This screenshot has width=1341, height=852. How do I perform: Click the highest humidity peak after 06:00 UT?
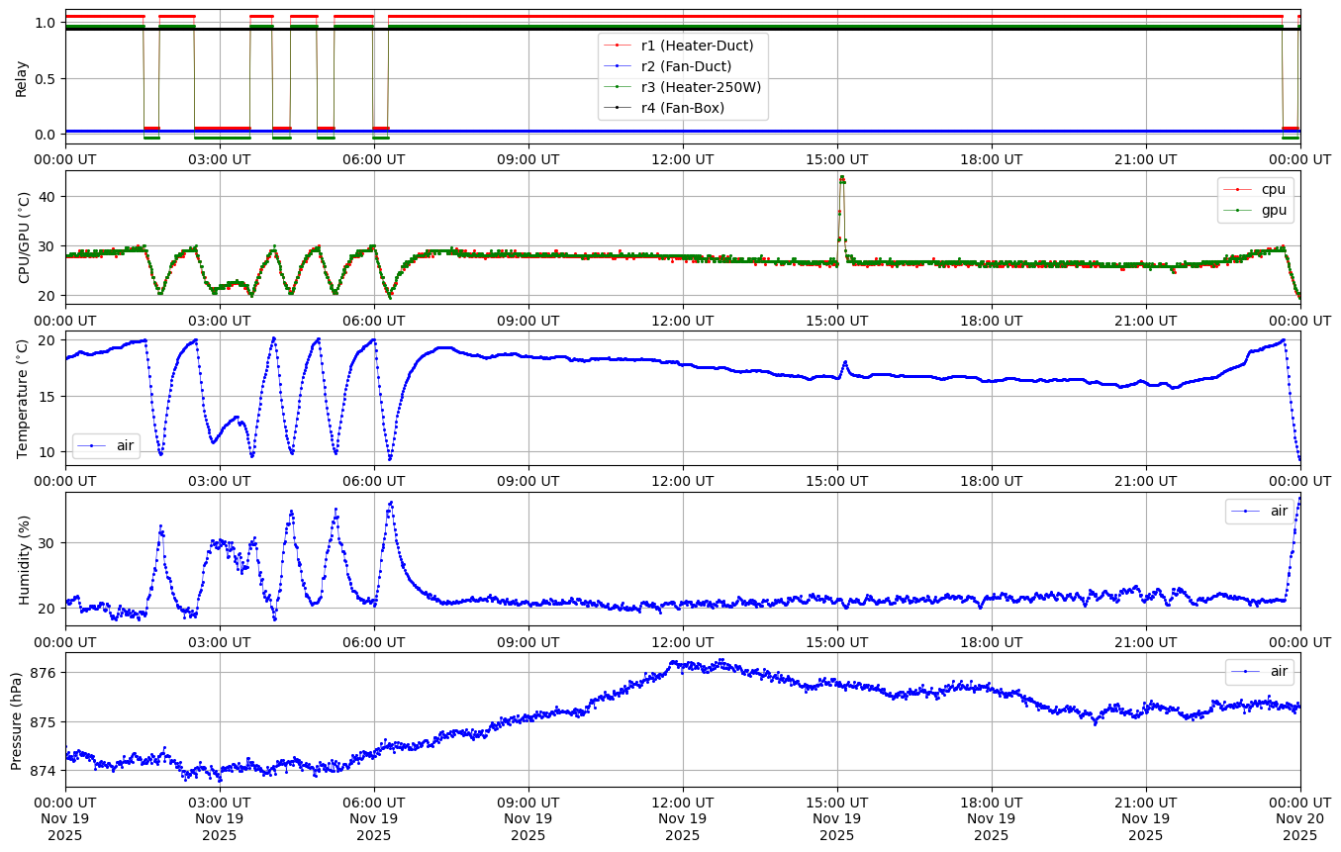391,503
